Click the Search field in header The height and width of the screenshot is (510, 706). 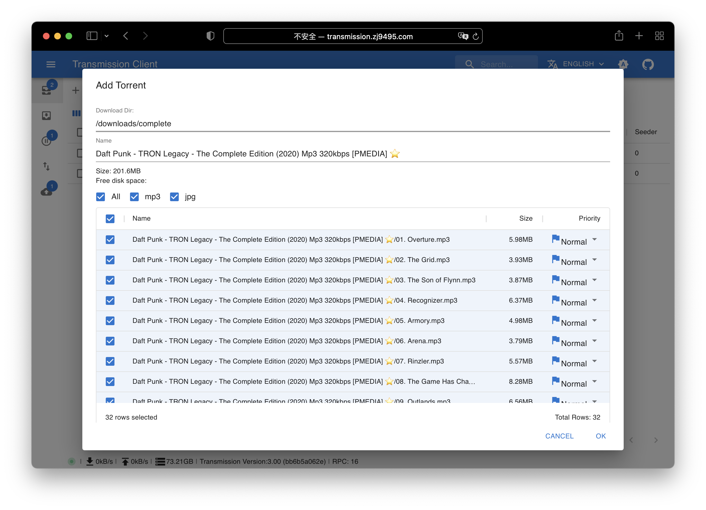(x=497, y=64)
